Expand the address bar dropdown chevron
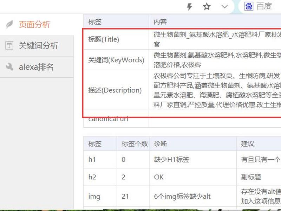The height and width of the screenshot is (211, 281). [224, 7]
